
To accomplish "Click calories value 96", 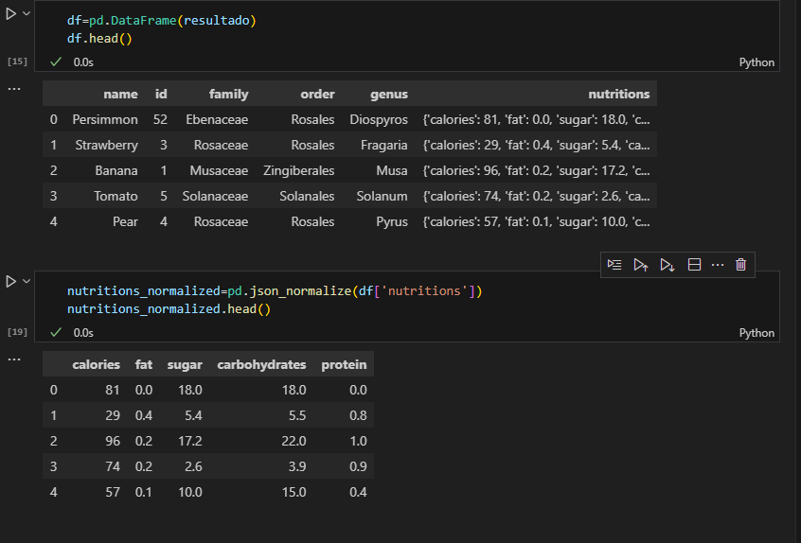I will 113,441.
